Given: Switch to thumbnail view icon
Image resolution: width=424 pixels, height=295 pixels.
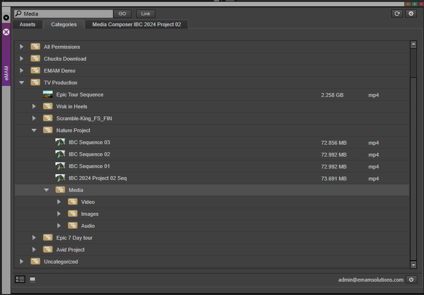Looking at the screenshot, I should click(33, 280).
